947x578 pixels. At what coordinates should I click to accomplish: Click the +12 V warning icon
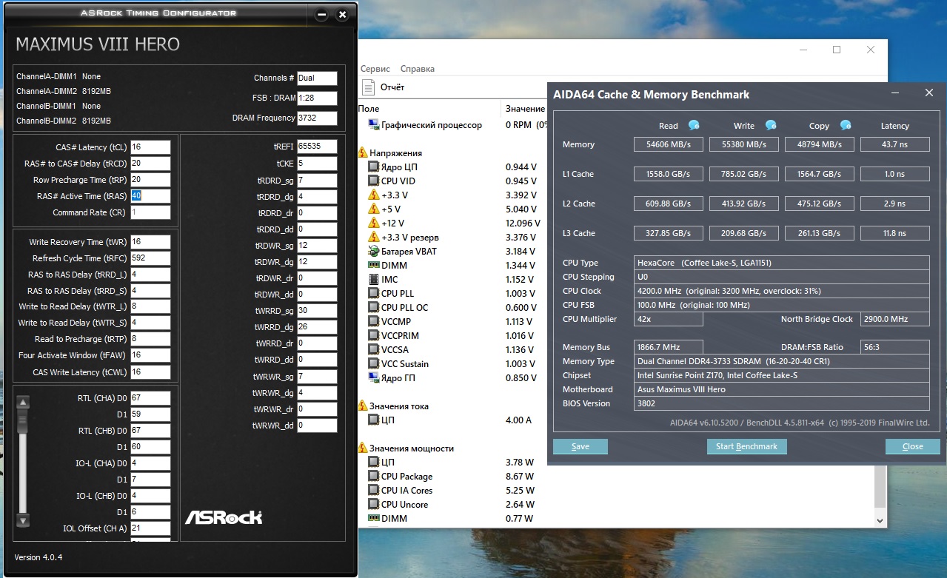373,224
